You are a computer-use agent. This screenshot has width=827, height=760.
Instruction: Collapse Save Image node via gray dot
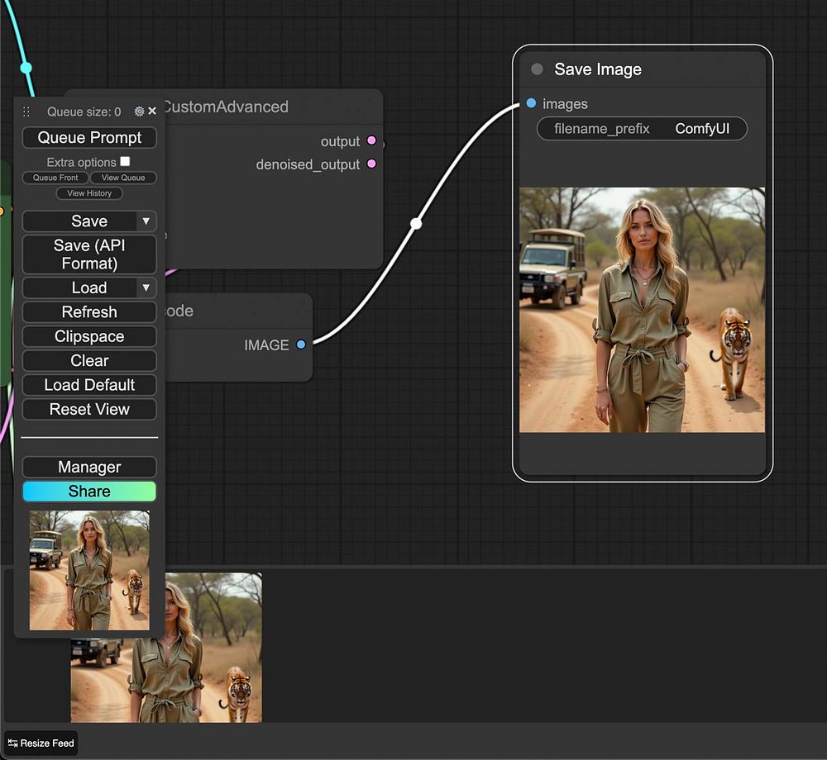click(537, 69)
